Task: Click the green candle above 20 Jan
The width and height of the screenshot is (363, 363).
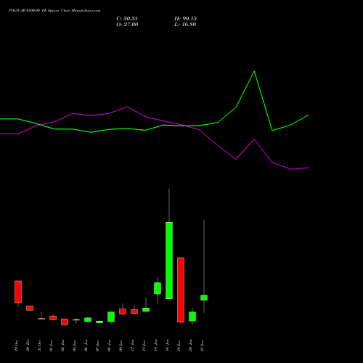Action: 192,317
